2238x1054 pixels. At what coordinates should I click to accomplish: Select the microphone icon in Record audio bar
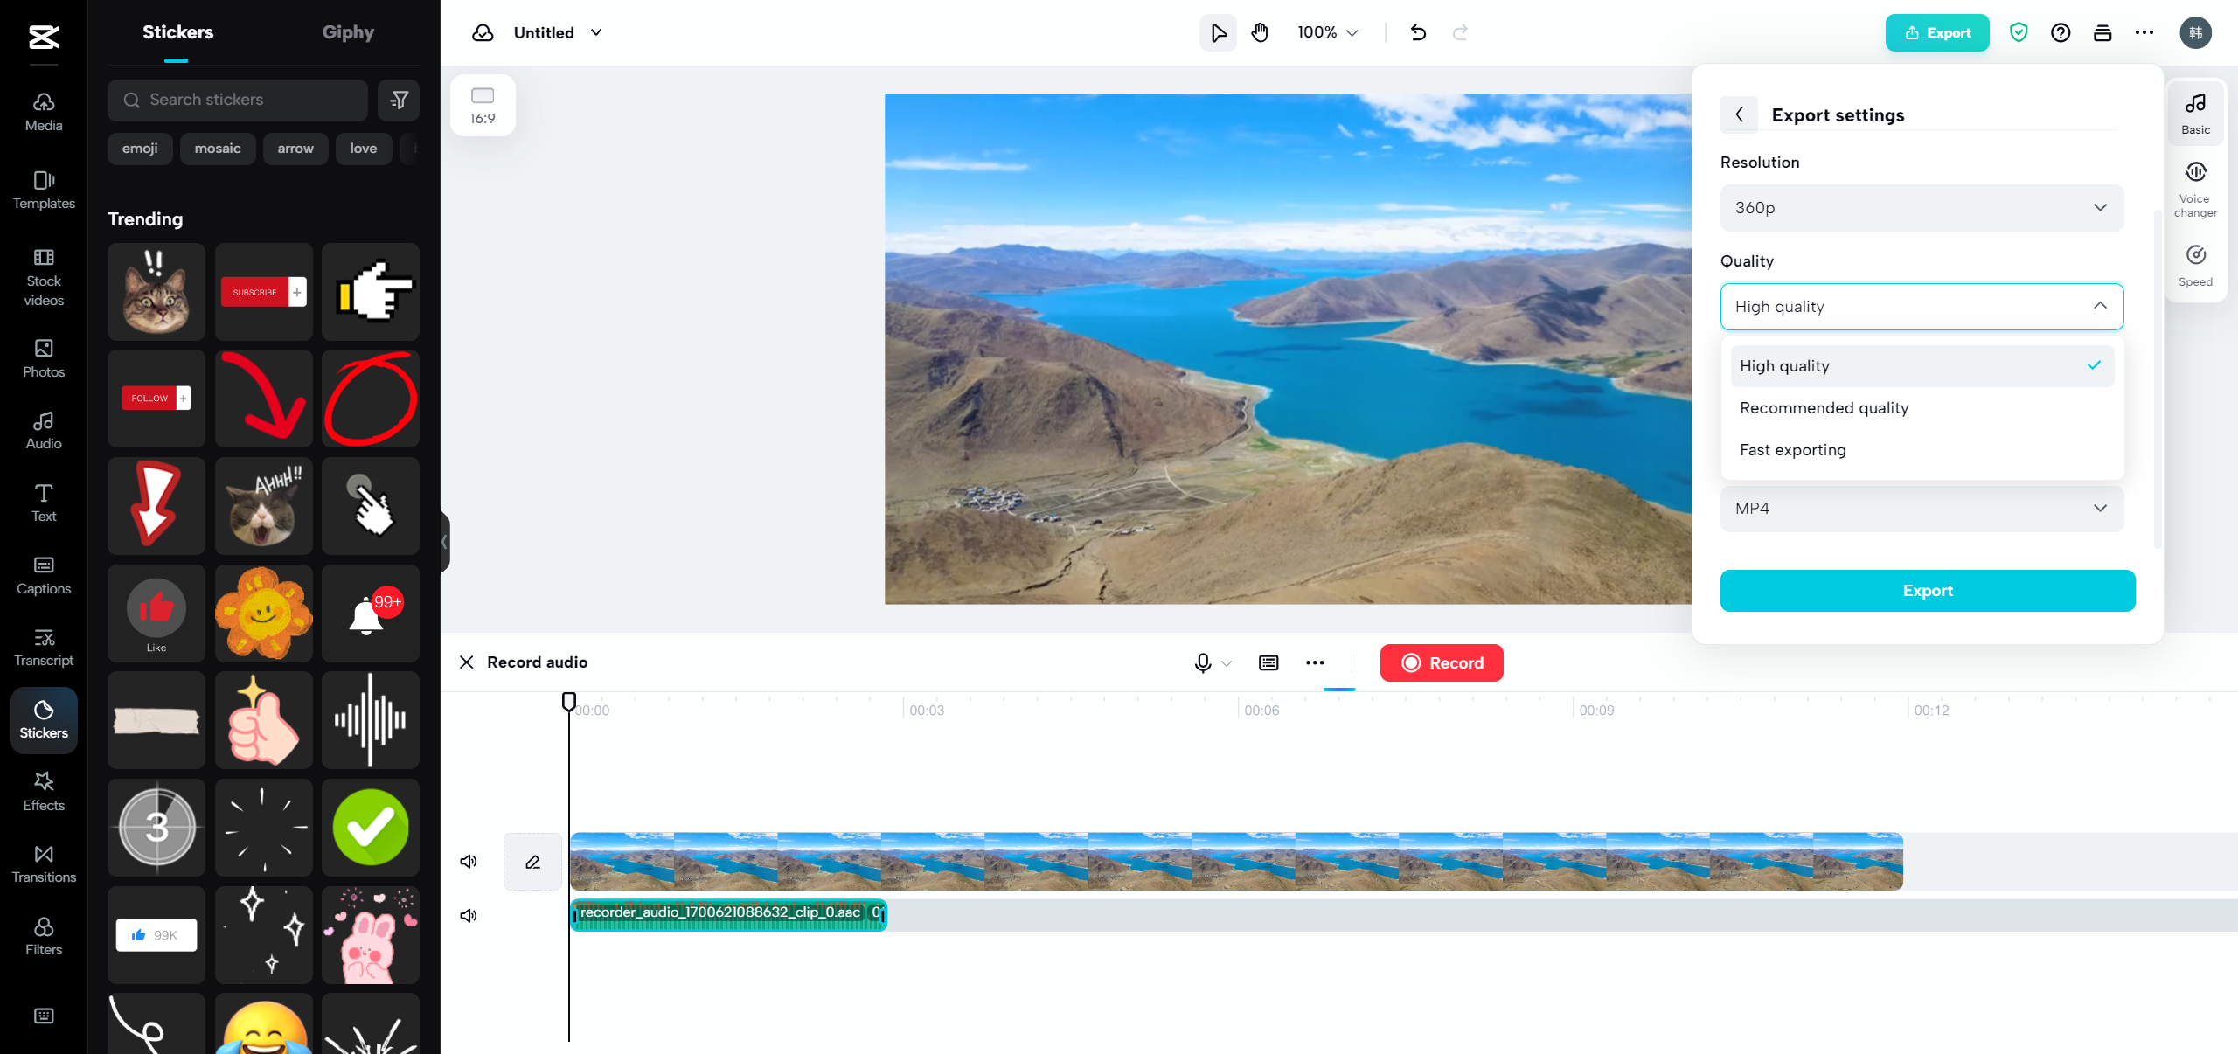click(1203, 662)
